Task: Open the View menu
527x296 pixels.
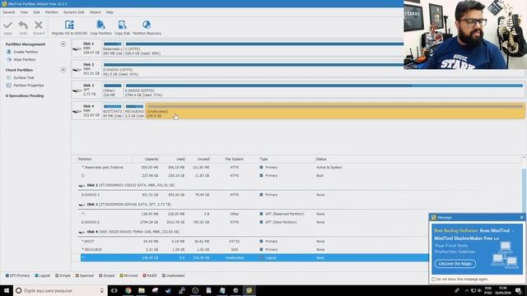Action: [x=24, y=12]
